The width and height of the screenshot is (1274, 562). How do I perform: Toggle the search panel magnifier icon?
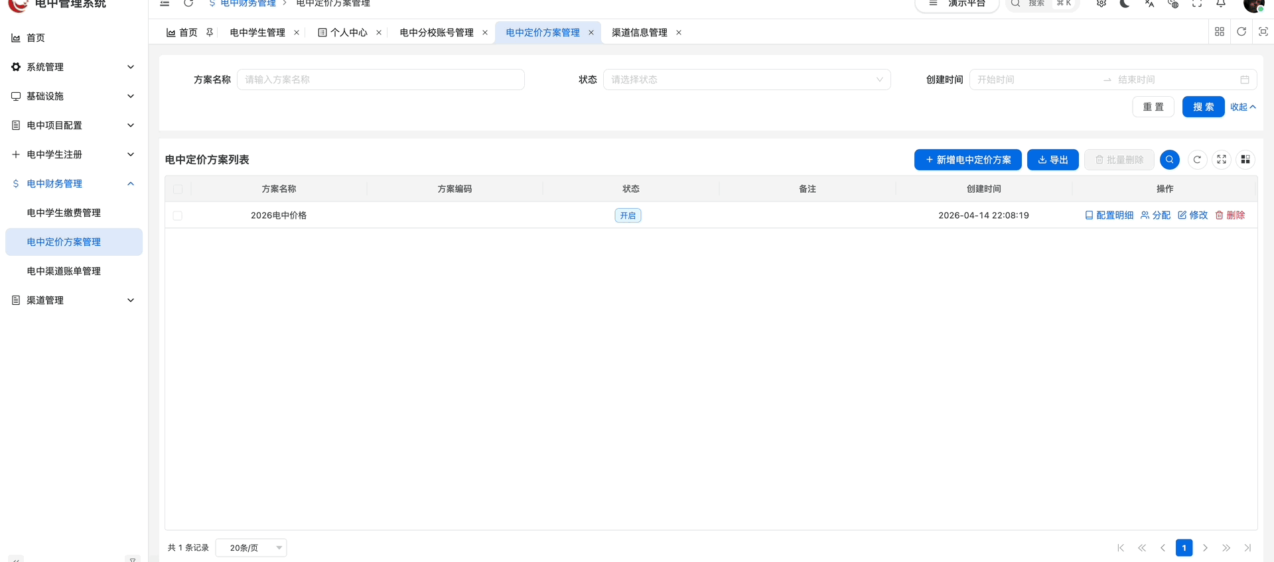[1170, 160]
